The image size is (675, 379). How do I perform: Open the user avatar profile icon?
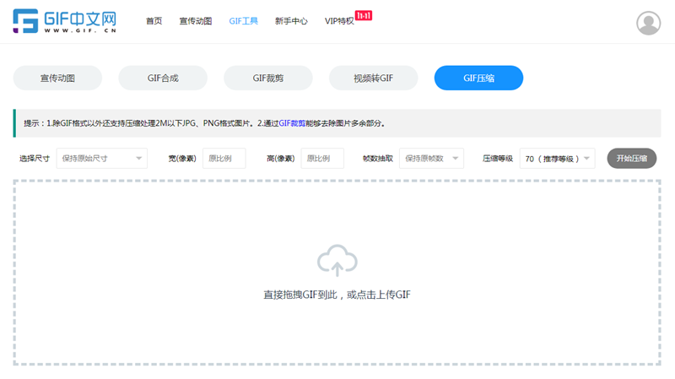(x=648, y=23)
